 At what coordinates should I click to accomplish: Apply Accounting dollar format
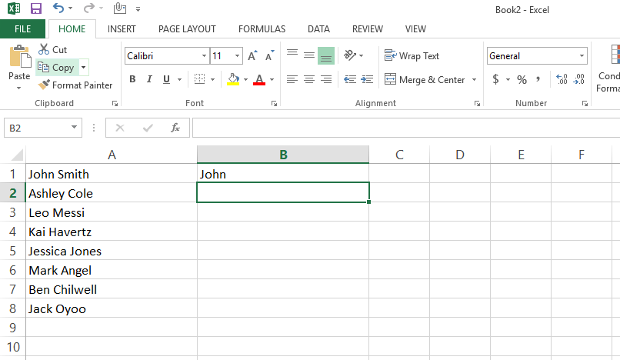click(x=495, y=79)
